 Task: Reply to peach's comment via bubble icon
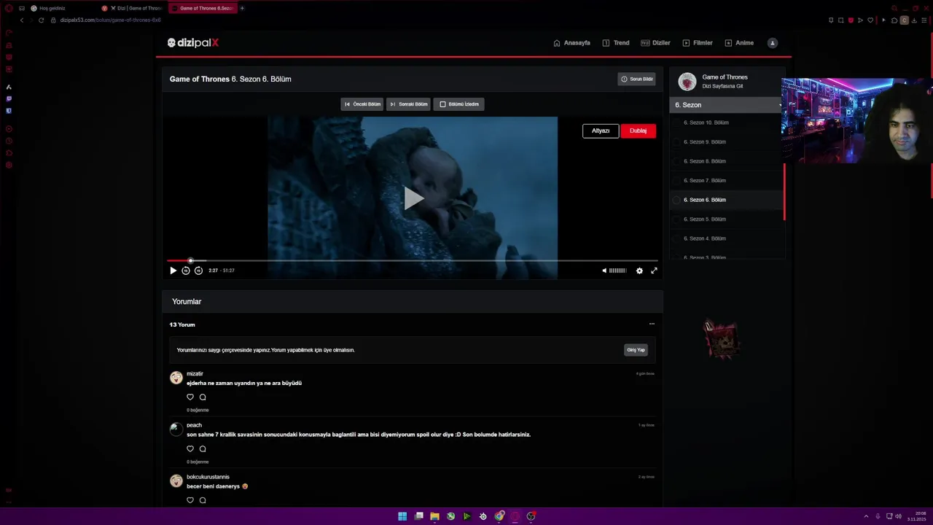click(x=203, y=449)
